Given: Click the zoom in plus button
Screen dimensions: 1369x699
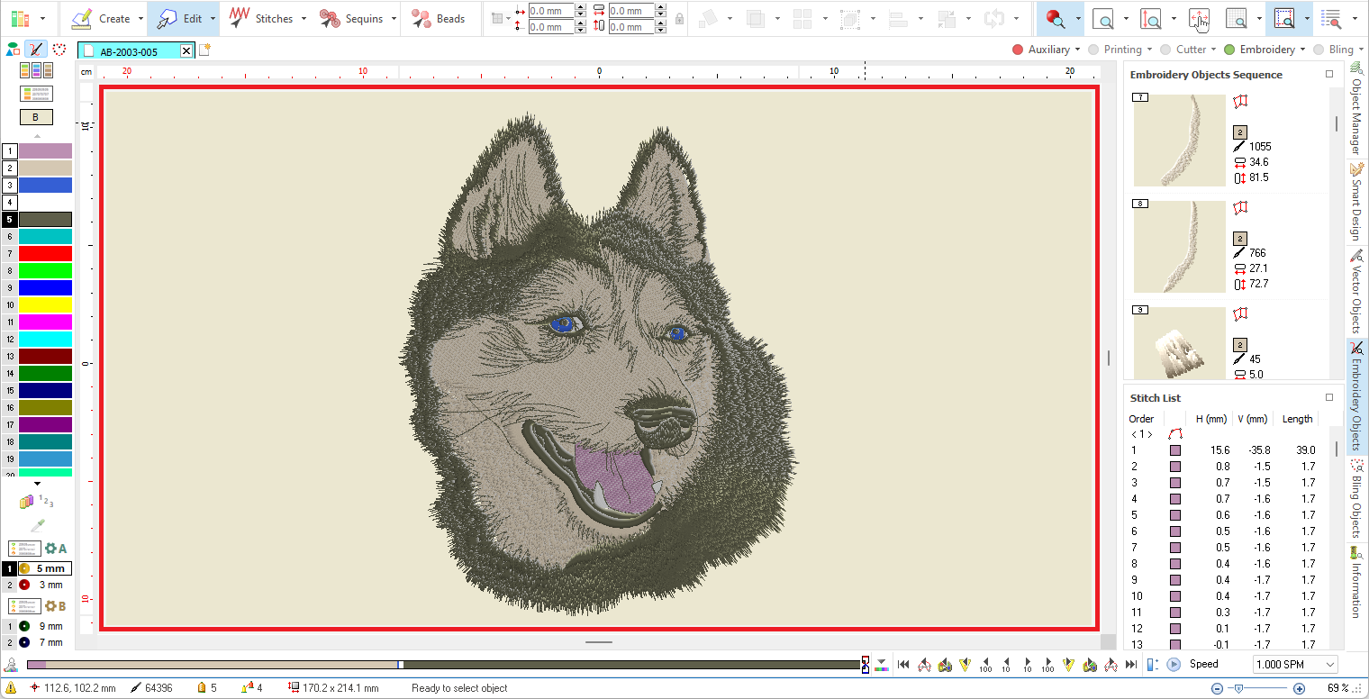Looking at the screenshot, I should coord(1299,688).
